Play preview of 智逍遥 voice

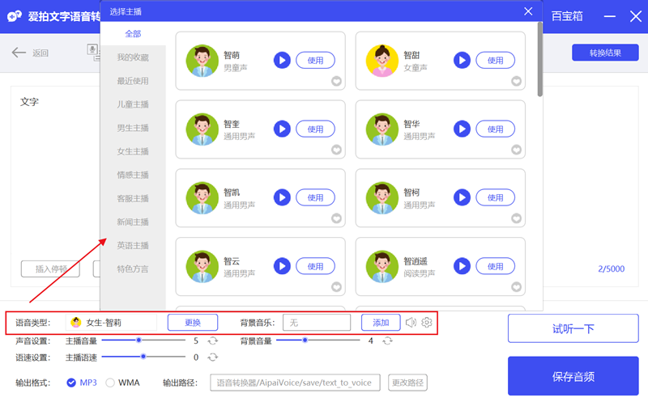click(462, 266)
